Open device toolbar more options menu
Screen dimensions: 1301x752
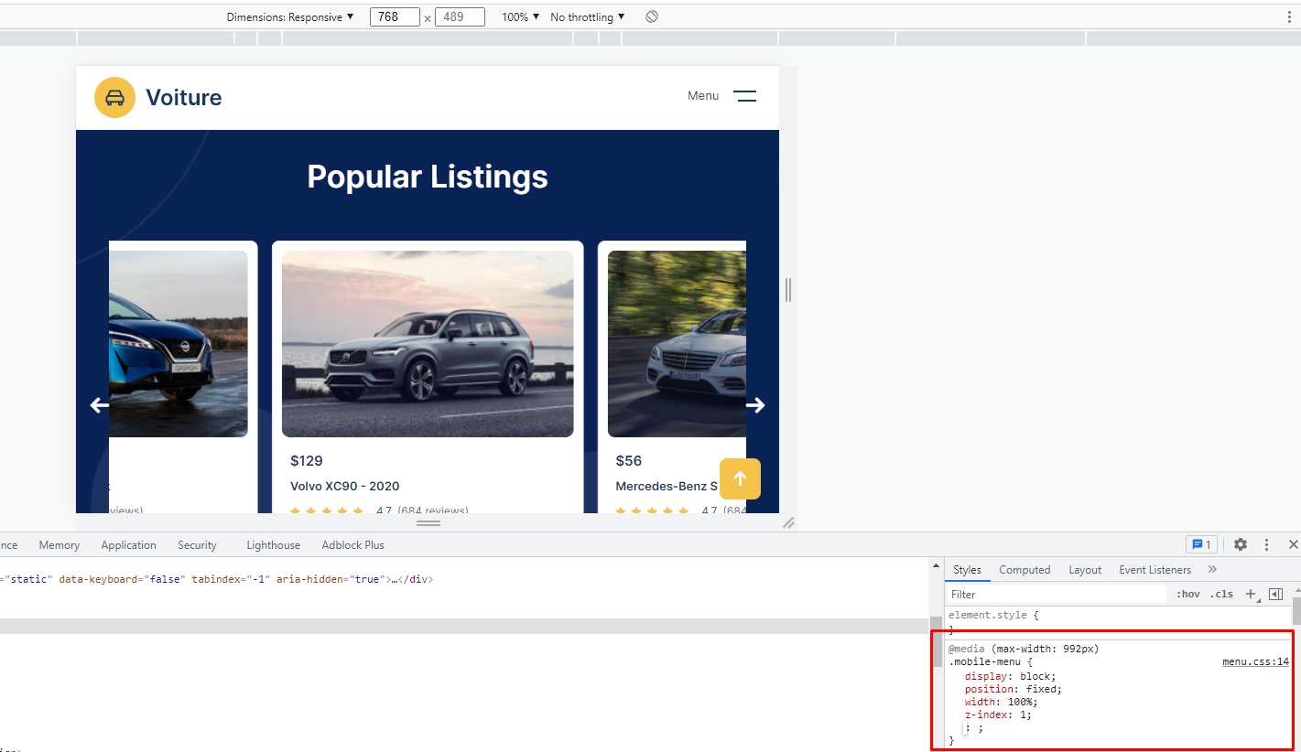pyautogui.click(x=1290, y=17)
